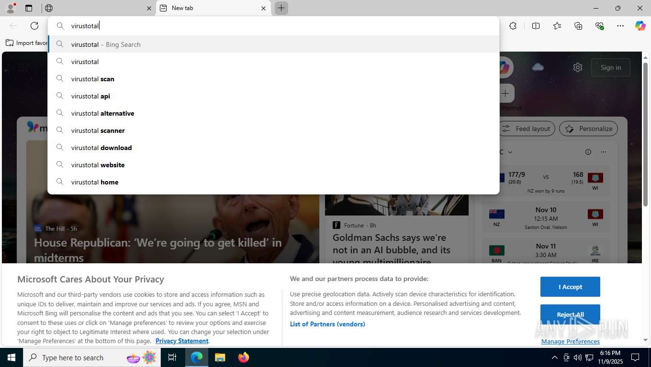The image size is (651, 367).
Task: Pick the 'virustotal alternative' suggestion
Action: (273, 113)
